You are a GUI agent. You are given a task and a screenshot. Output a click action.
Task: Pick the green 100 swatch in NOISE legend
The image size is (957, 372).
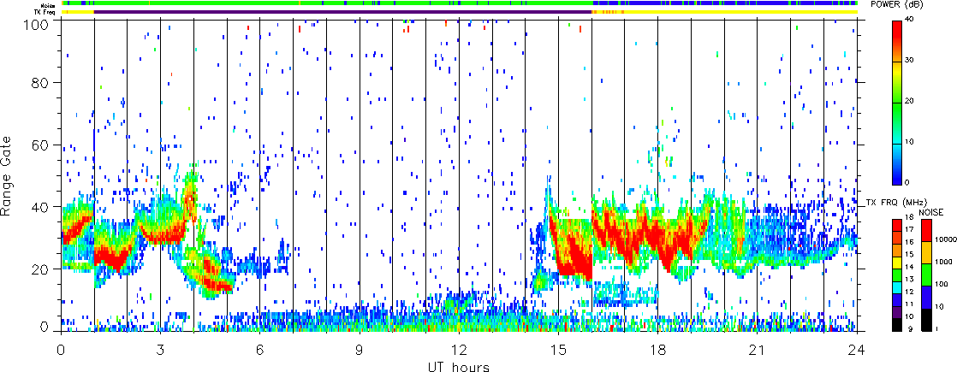[926, 275]
